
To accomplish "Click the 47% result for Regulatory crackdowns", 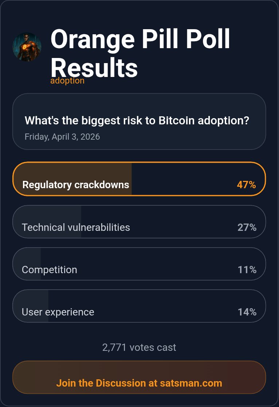I will (x=246, y=185).
